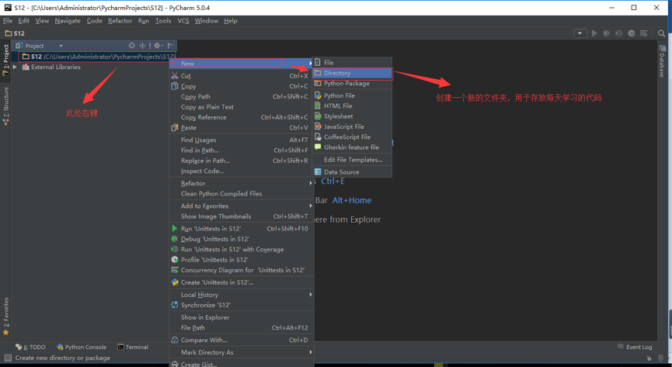Open the Event Log tool window
The image size is (672, 367).
635,347
